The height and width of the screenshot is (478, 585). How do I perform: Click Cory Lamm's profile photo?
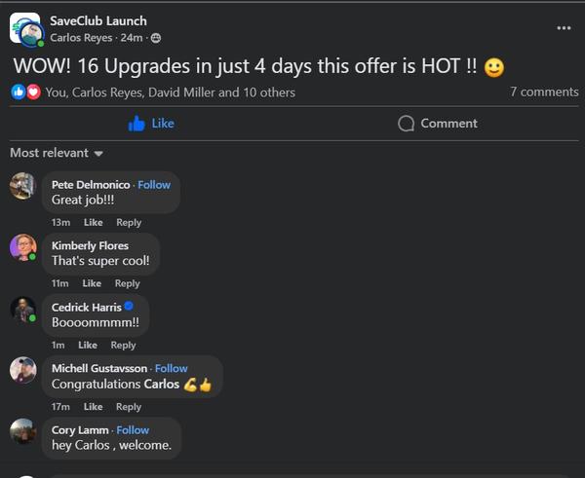23,431
